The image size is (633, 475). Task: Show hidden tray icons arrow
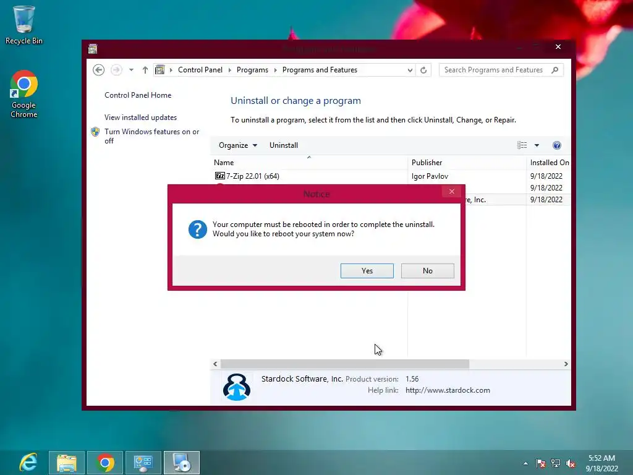coord(525,463)
